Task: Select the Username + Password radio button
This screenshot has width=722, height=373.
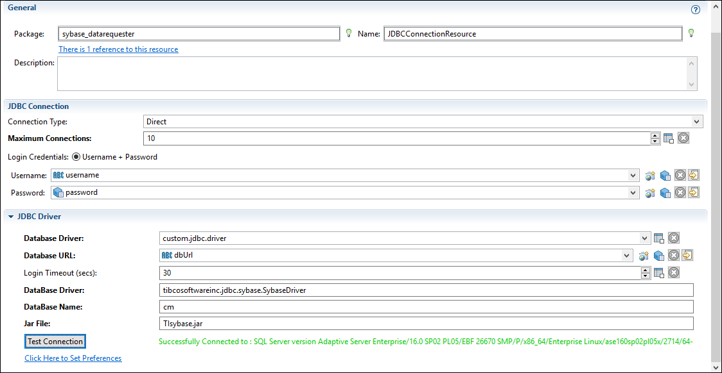Action: [x=76, y=157]
